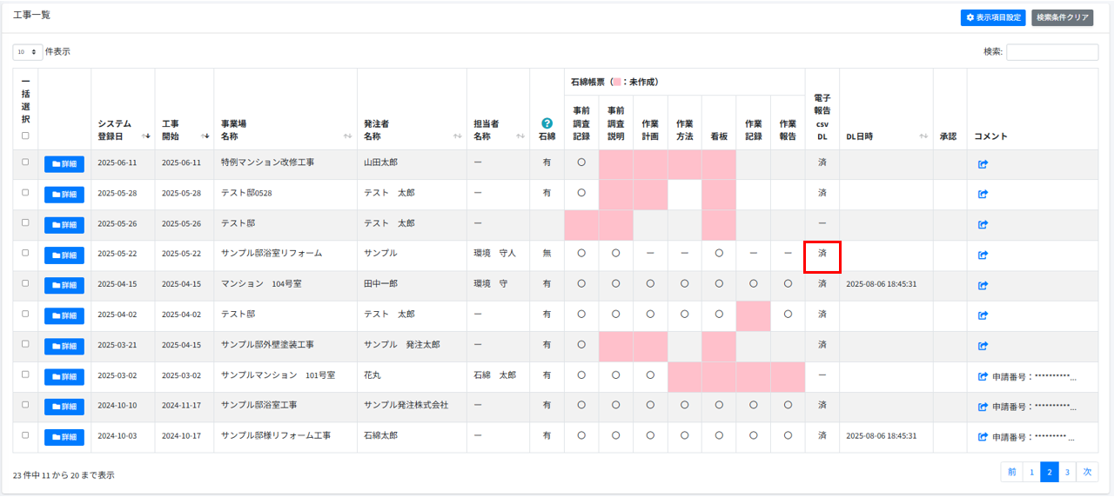The width and height of the screenshot is (1114, 497).
Task: Go to page 1 of results
Action: [x=1031, y=472]
